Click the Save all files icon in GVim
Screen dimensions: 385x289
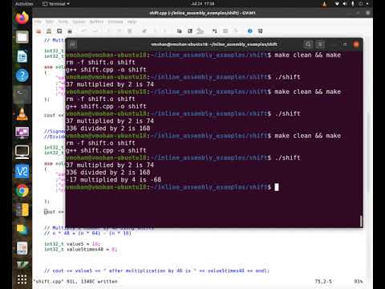pyautogui.click(x=59, y=31)
